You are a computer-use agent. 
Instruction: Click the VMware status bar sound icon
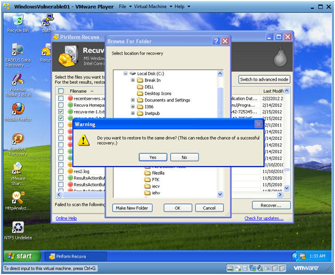[260, 268]
